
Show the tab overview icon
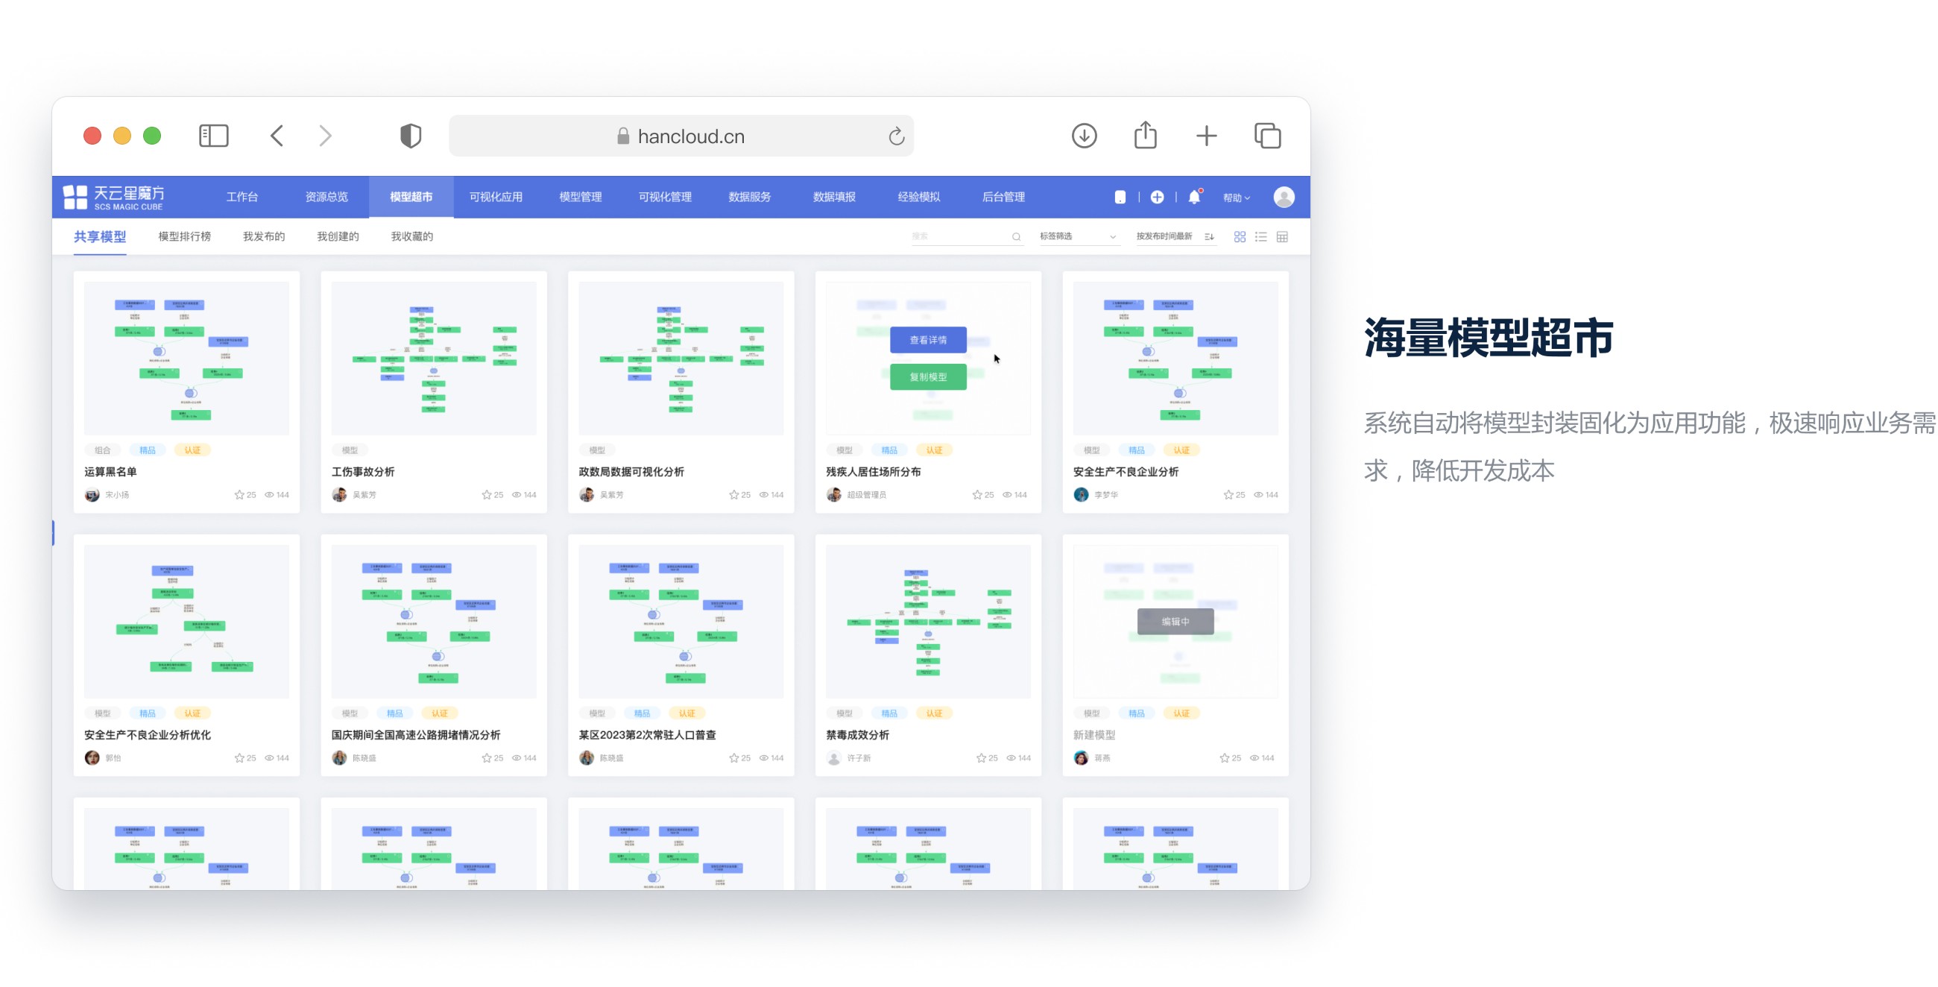click(x=1267, y=136)
